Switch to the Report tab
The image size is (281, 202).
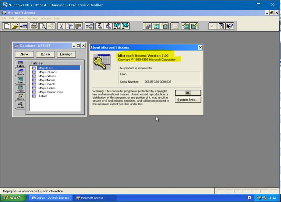click(x=20, y=88)
